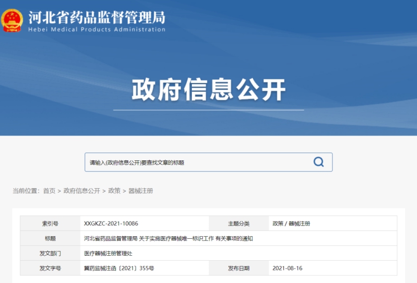Click the 河北省药品监督管理局 site title
The image size is (417, 283).
(x=96, y=17)
